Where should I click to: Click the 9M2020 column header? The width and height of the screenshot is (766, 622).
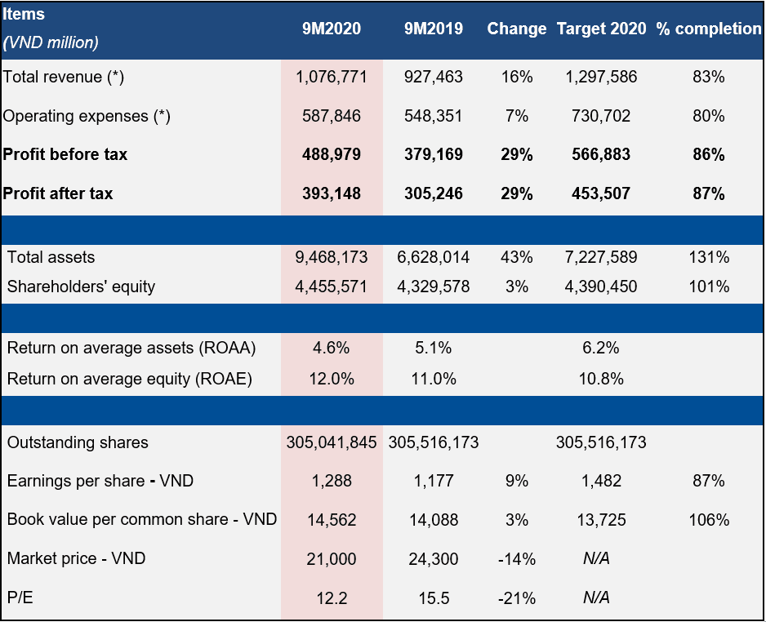point(332,29)
